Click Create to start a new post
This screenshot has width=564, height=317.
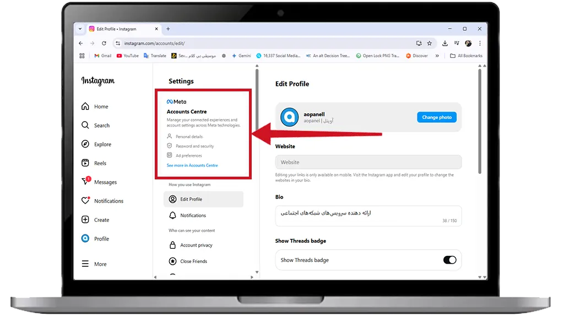click(95, 220)
